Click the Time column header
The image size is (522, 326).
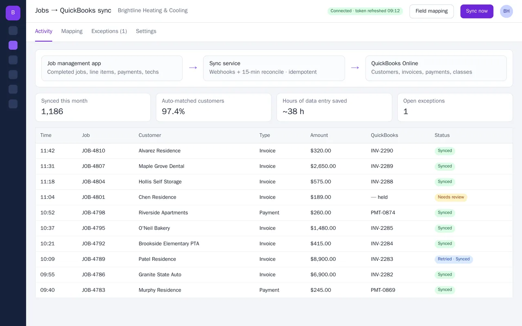coord(46,135)
